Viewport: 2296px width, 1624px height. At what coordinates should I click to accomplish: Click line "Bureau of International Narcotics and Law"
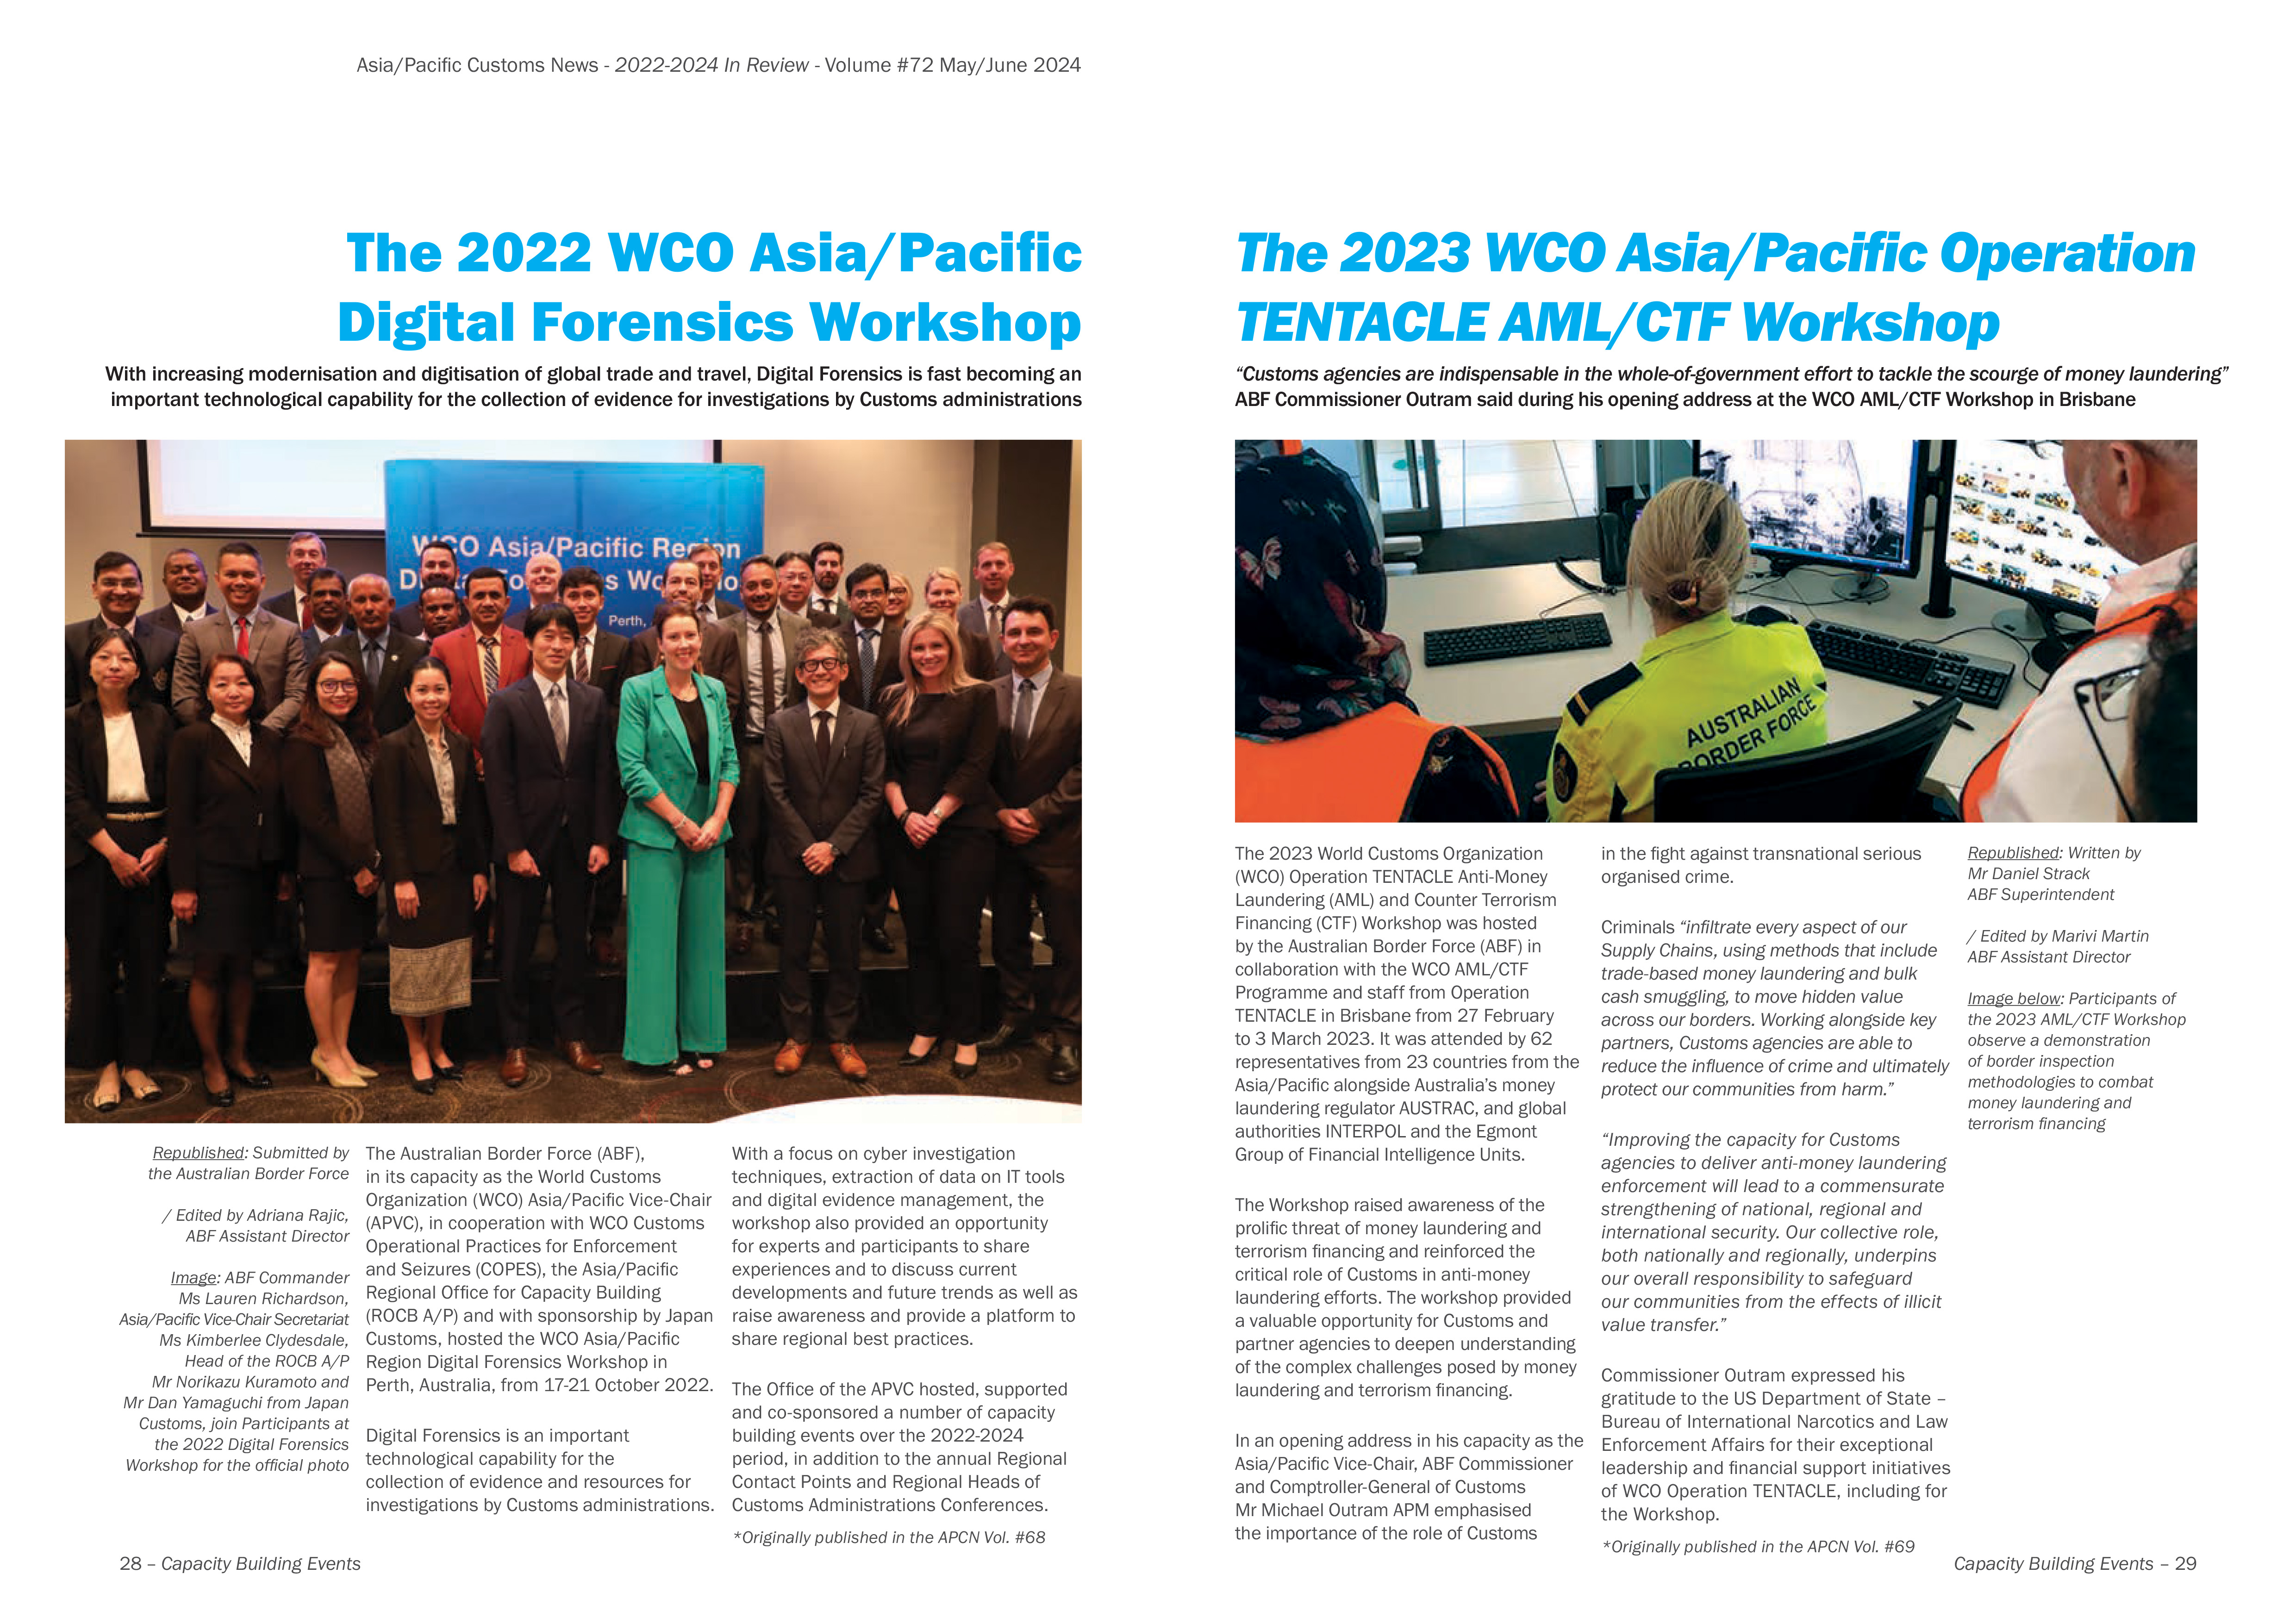click(1775, 1422)
